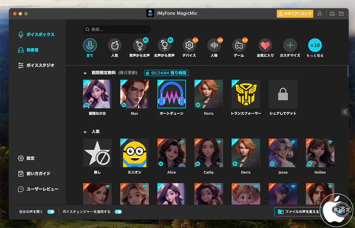Open the Discord icon in title bar
This screenshot has height=228, width=355.
332,13
